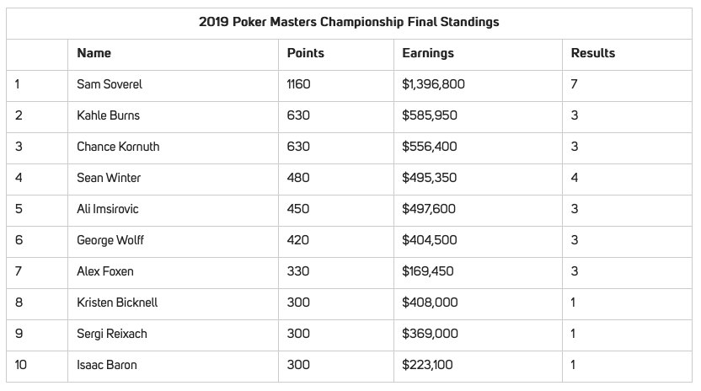This screenshot has width=701, height=391.
Task: Click the Earnings column header
Action: click(428, 53)
